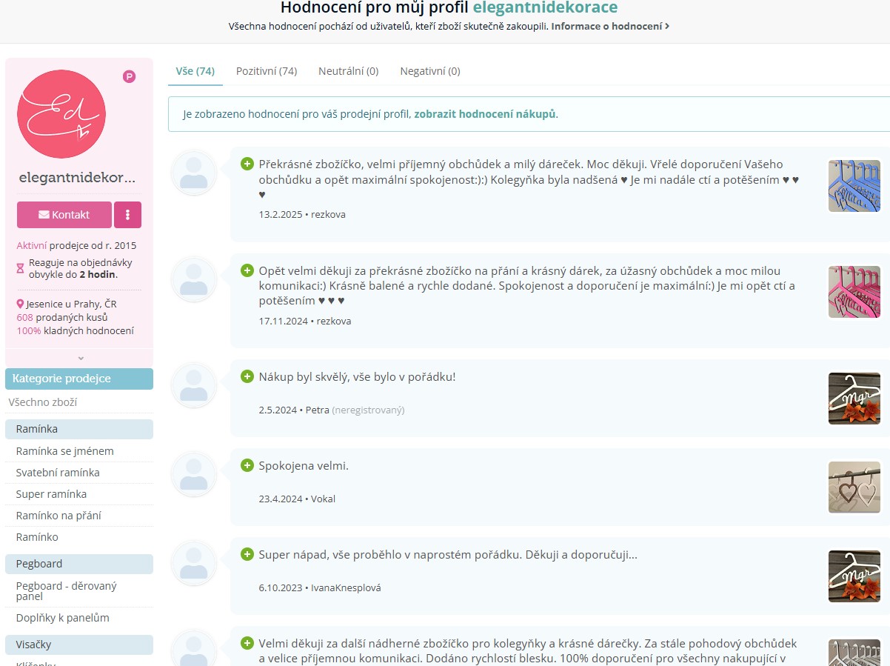The image size is (890, 666).
Task: Click green plus icon on 'Velmi děkuji za další' review
Action: coord(247,642)
